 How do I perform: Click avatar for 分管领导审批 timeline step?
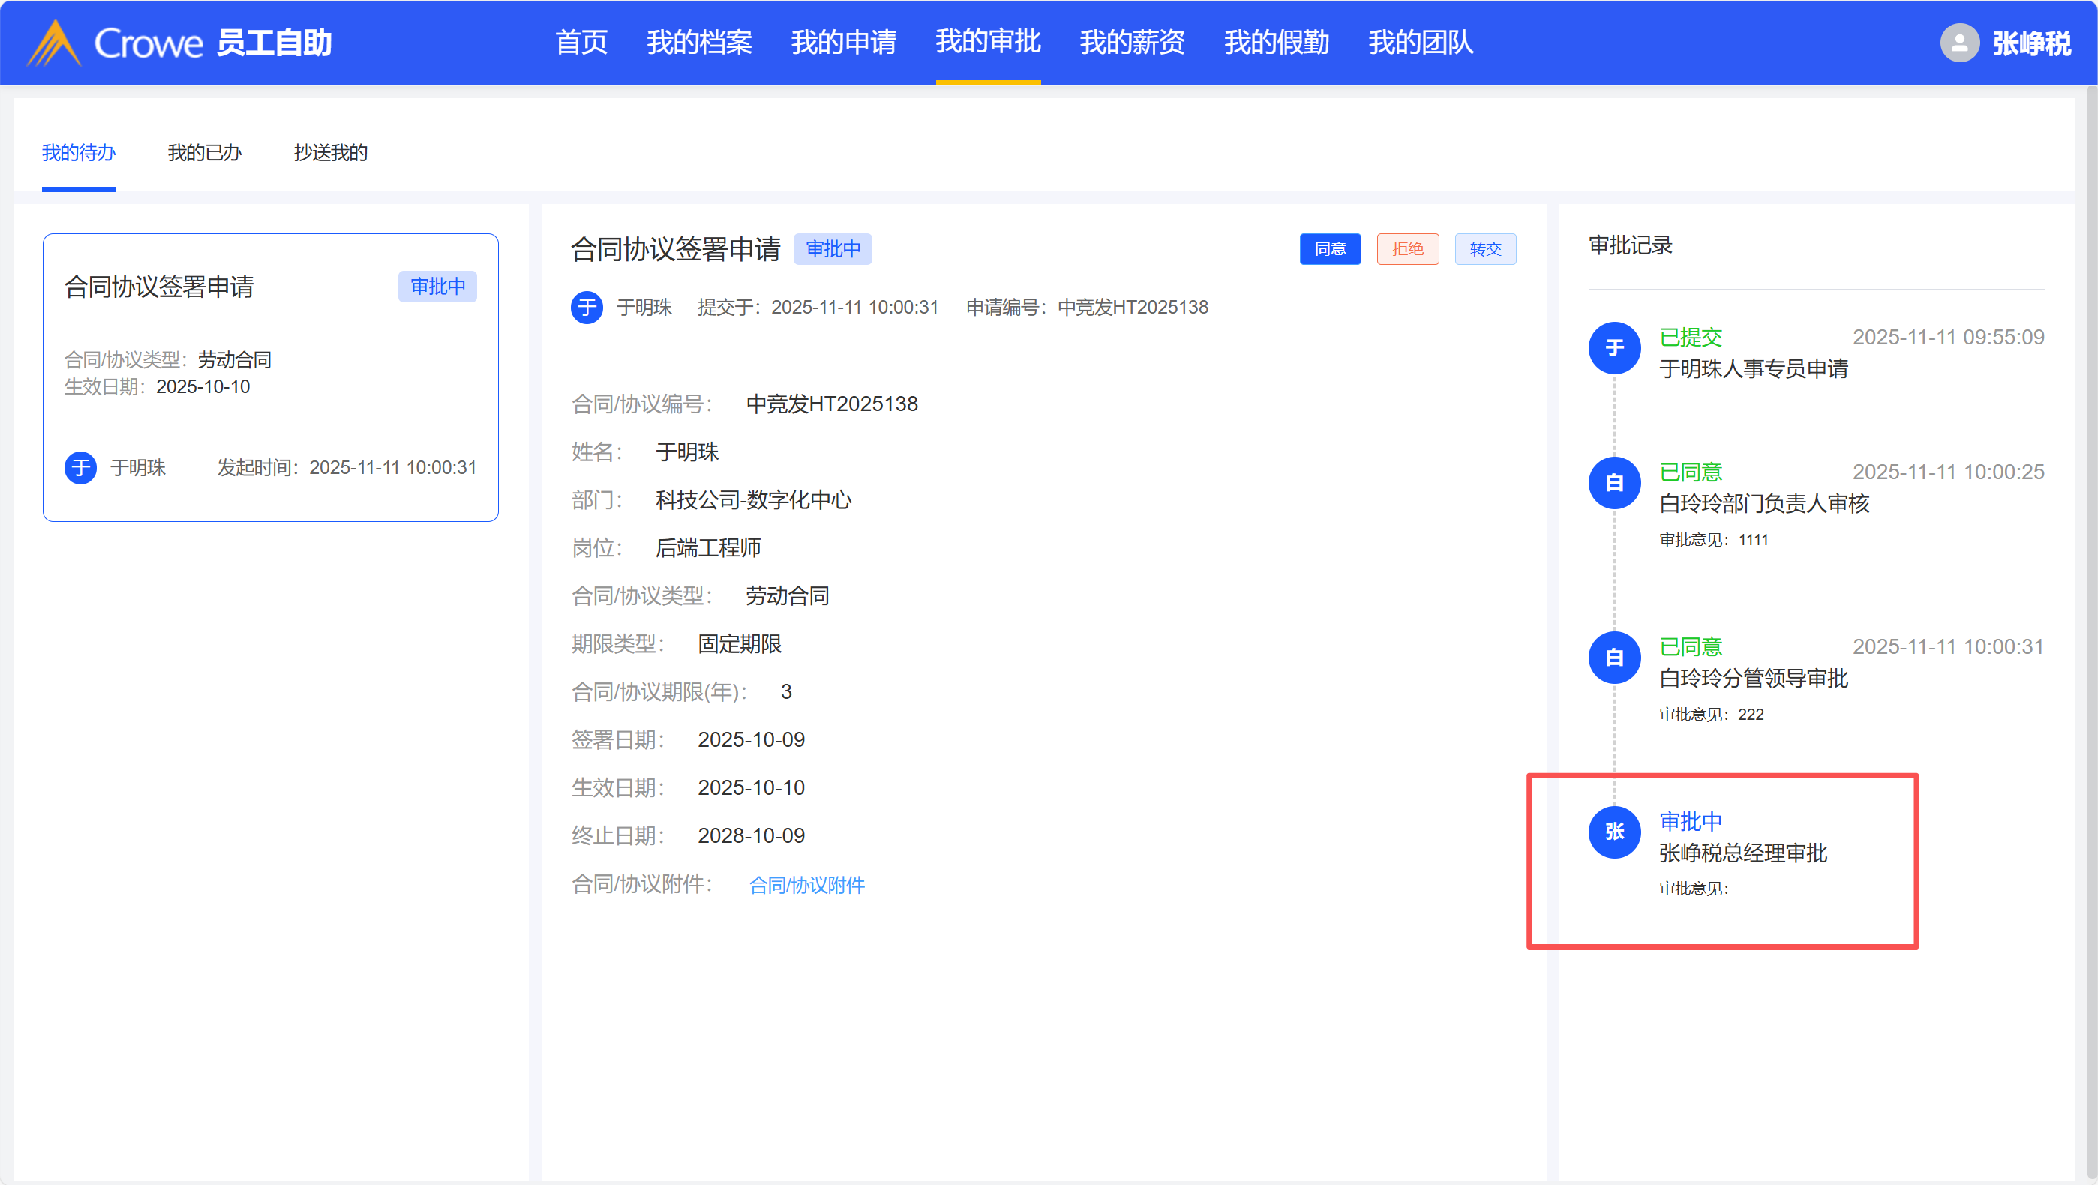point(1613,657)
